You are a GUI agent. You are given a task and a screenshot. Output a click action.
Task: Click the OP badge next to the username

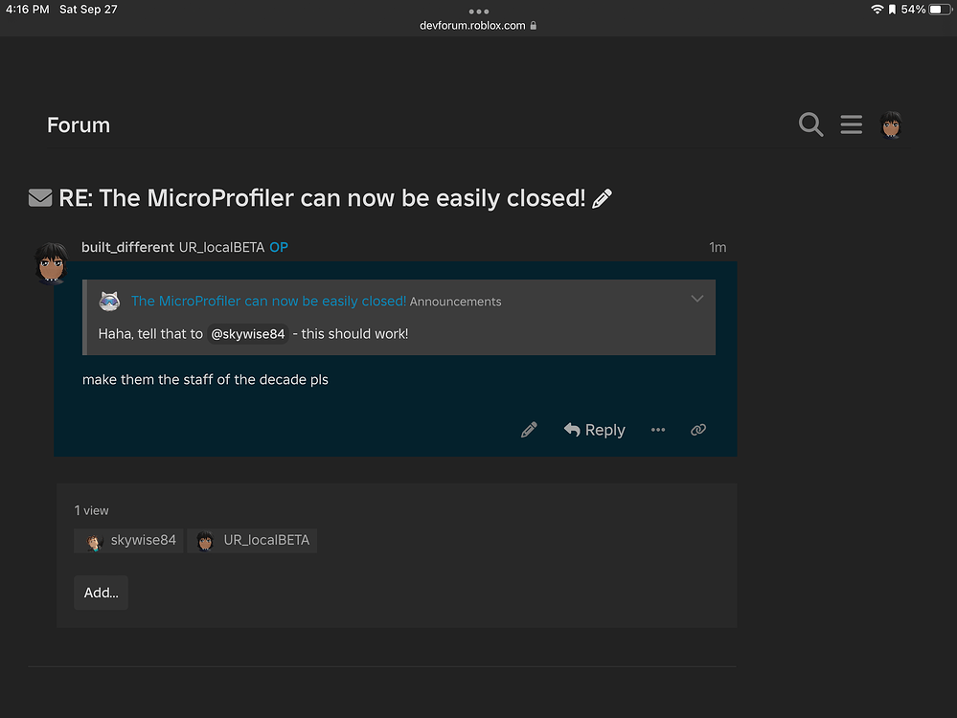[x=279, y=248]
